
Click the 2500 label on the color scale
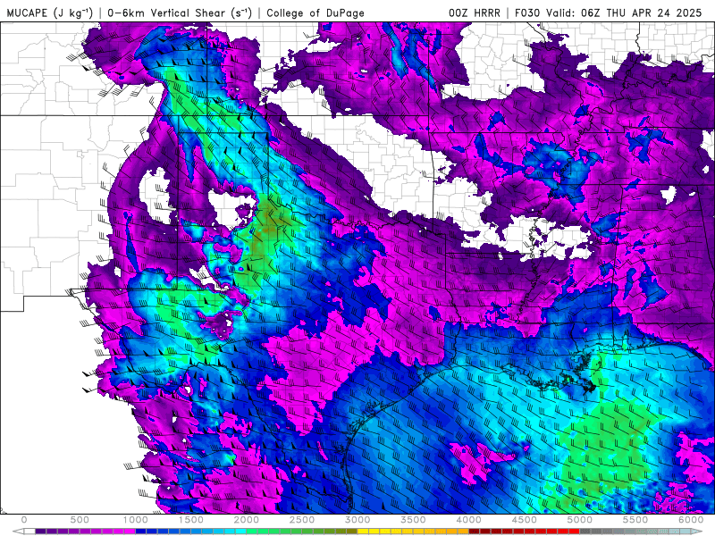pyautogui.click(x=302, y=520)
